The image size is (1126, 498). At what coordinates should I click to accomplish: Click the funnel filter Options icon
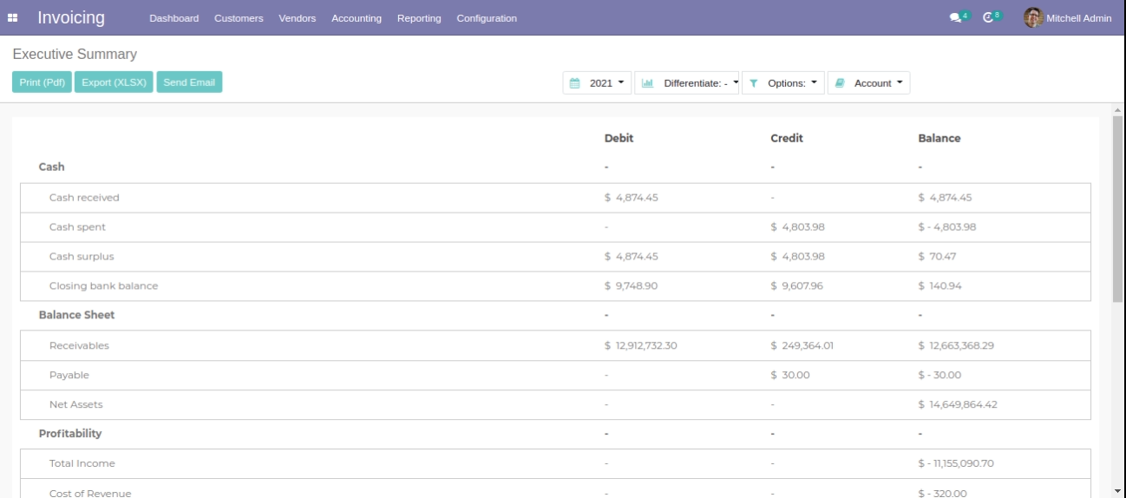tap(753, 83)
